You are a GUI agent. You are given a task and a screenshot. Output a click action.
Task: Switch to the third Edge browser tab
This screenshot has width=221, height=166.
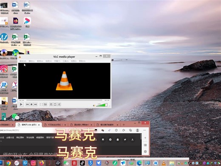pyautogui.click(x=55, y=125)
